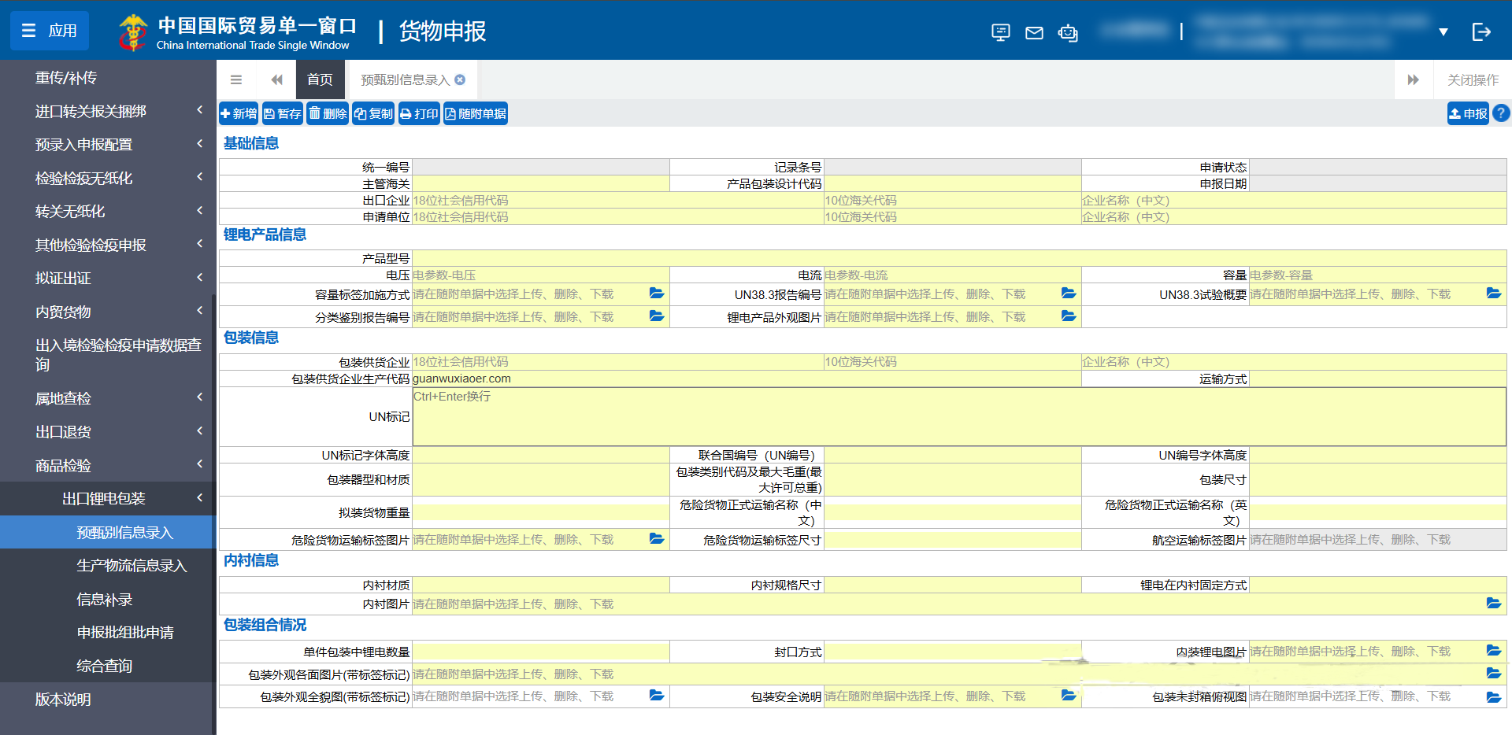Click the help question mark icon
Image resolution: width=1512 pixels, height=735 pixels.
coord(1501,113)
